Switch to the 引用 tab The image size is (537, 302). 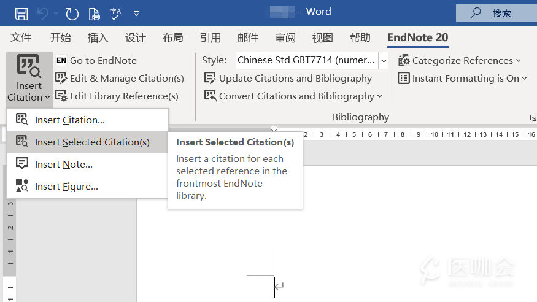click(211, 37)
